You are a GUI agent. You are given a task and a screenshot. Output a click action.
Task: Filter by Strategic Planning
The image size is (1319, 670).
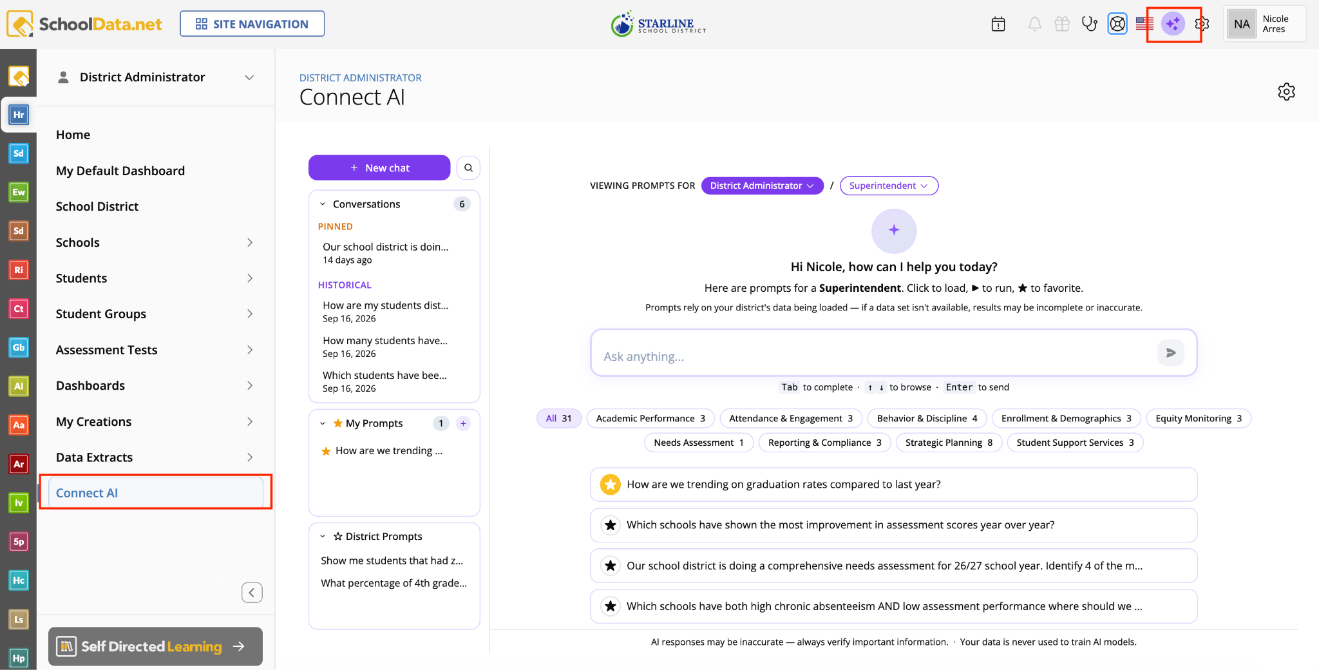(x=949, y=443)
